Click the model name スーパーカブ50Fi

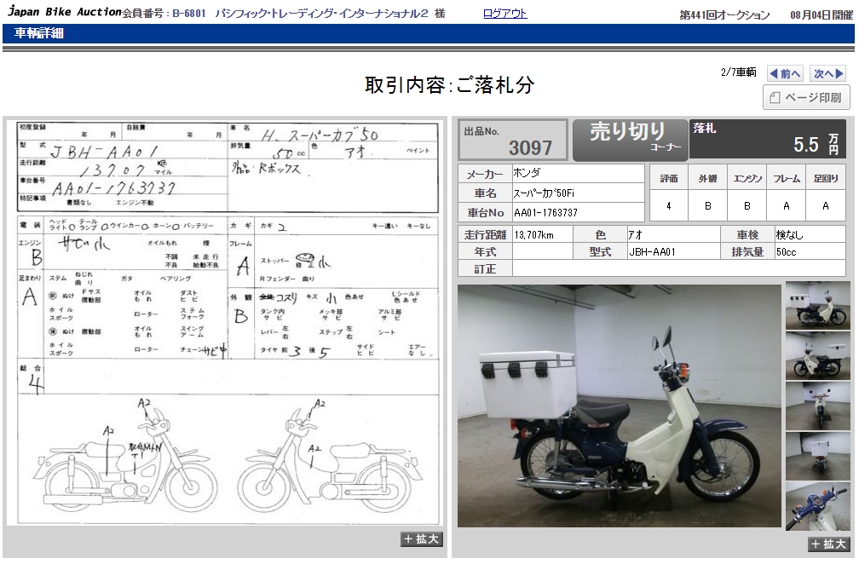pos(544,193)
